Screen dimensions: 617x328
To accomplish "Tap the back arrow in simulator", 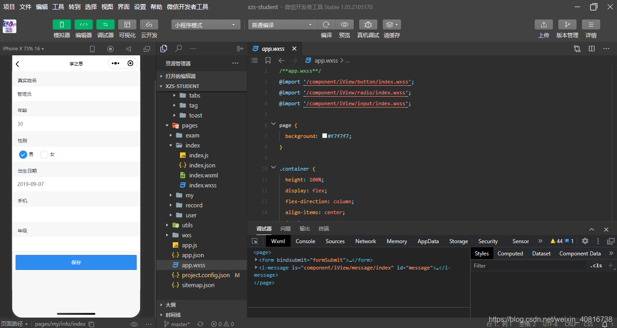I will [x=18, y=64].
